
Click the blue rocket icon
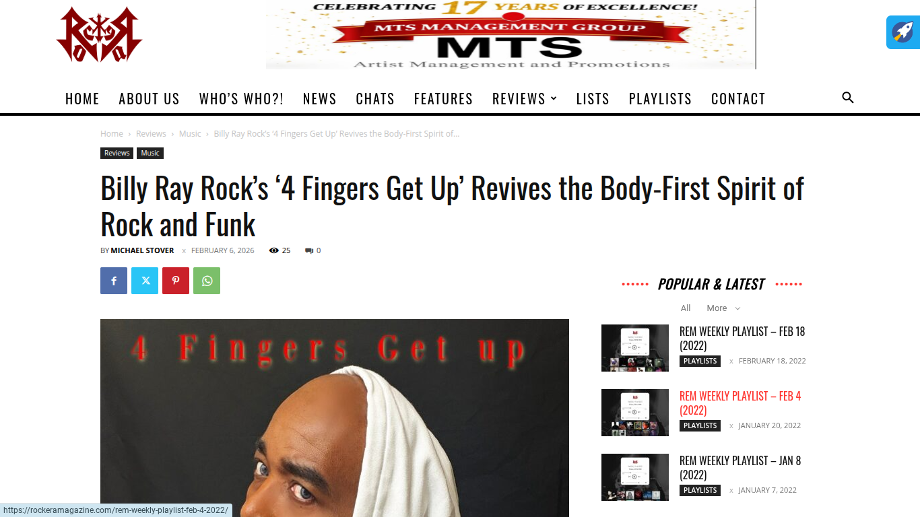(903, 32)
